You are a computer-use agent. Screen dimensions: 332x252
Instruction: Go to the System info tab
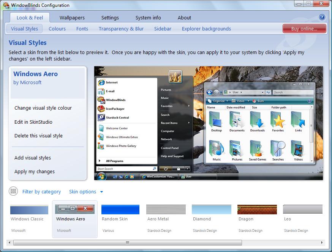tap(148, 18)
